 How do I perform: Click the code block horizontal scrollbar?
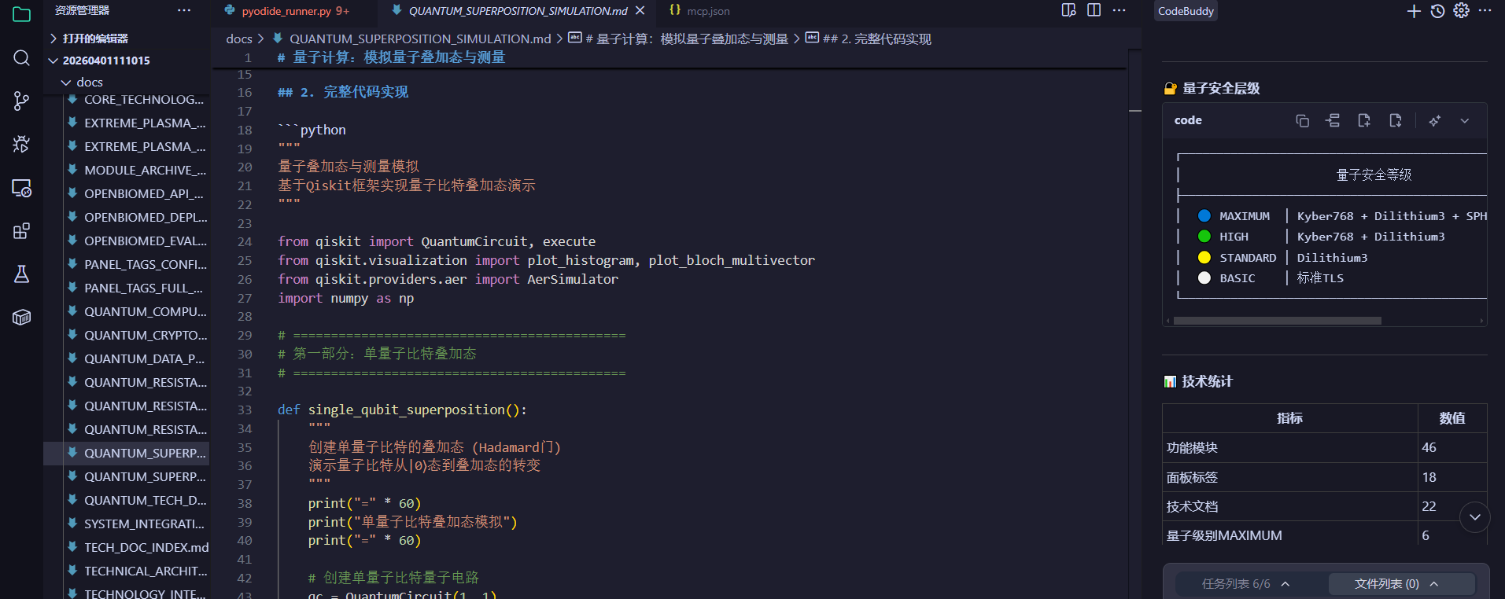(1277, 321)
